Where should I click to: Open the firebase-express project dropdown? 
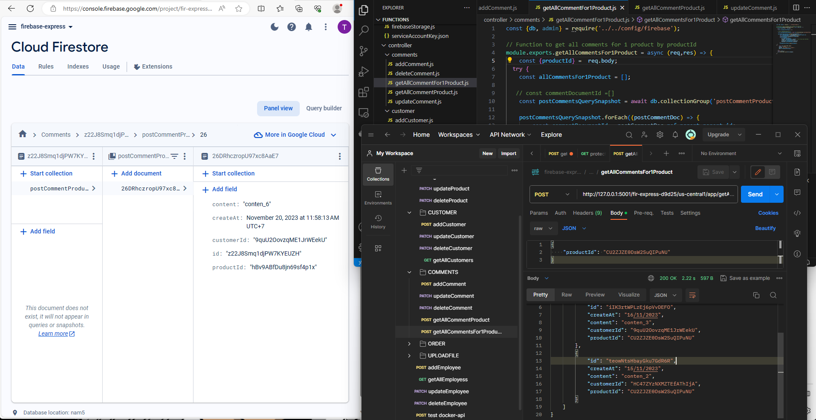[x=46, y=26]
